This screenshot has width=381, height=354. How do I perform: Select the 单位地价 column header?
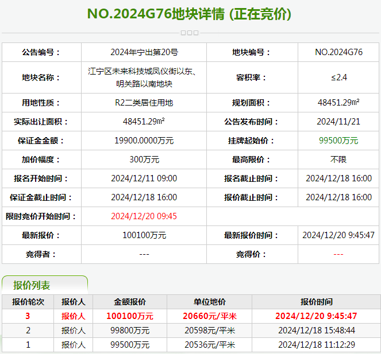[x=210, y=302]
